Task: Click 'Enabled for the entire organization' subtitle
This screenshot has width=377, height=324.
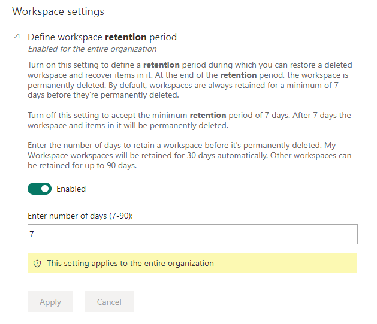Action: point(92,49)
